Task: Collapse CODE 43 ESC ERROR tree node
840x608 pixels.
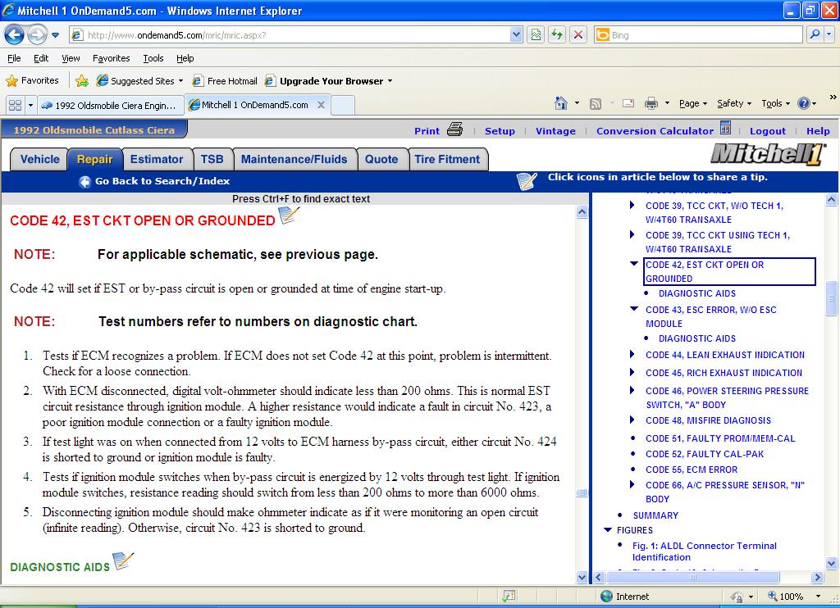Action: (x=634, y=309)
